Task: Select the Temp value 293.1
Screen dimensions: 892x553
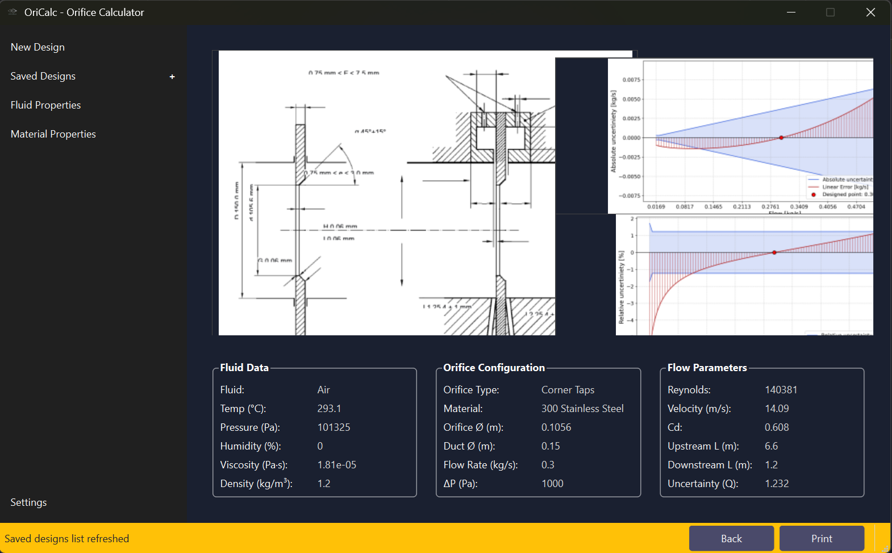Action: point(329,409)
